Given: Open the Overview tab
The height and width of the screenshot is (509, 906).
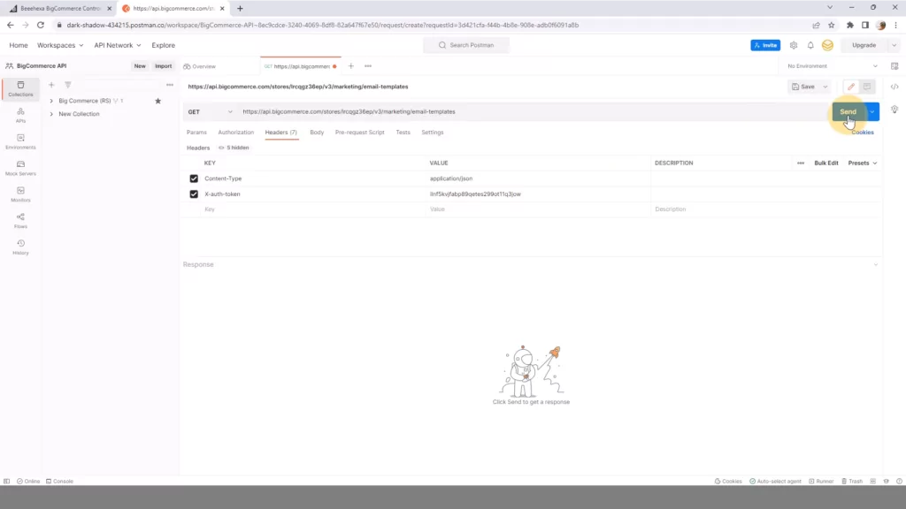Looking at the screenshot, I should [200, 66].
